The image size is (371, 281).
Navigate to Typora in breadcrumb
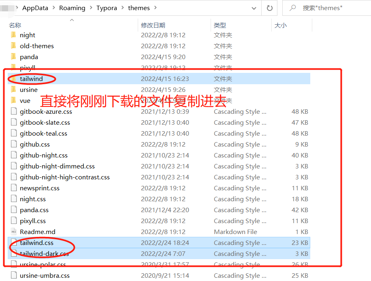[x=107, y=8]
